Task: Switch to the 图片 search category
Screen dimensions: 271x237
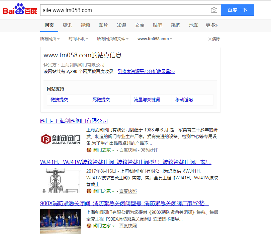Action: 103,25
